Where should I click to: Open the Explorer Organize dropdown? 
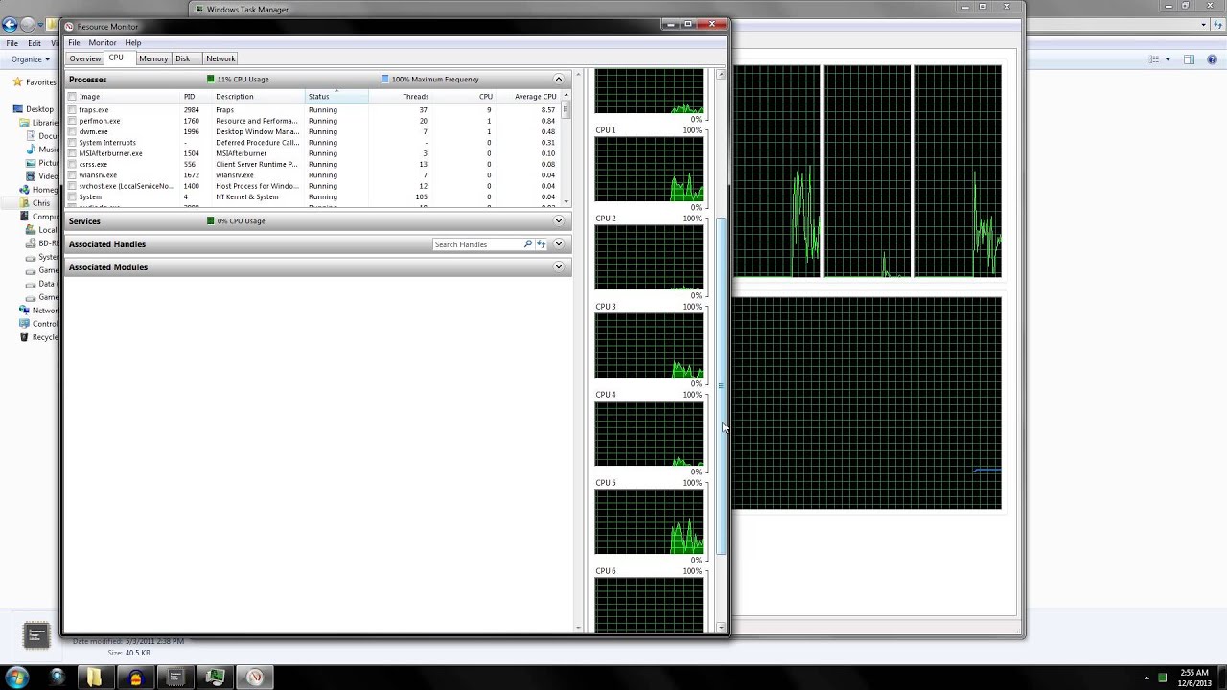tap(31, 59)
